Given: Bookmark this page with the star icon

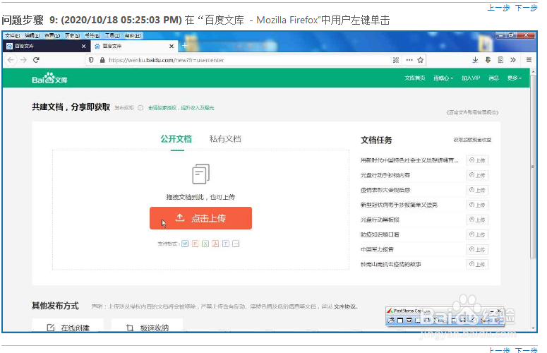Looking at the screenshot, I should coord(421,60).
